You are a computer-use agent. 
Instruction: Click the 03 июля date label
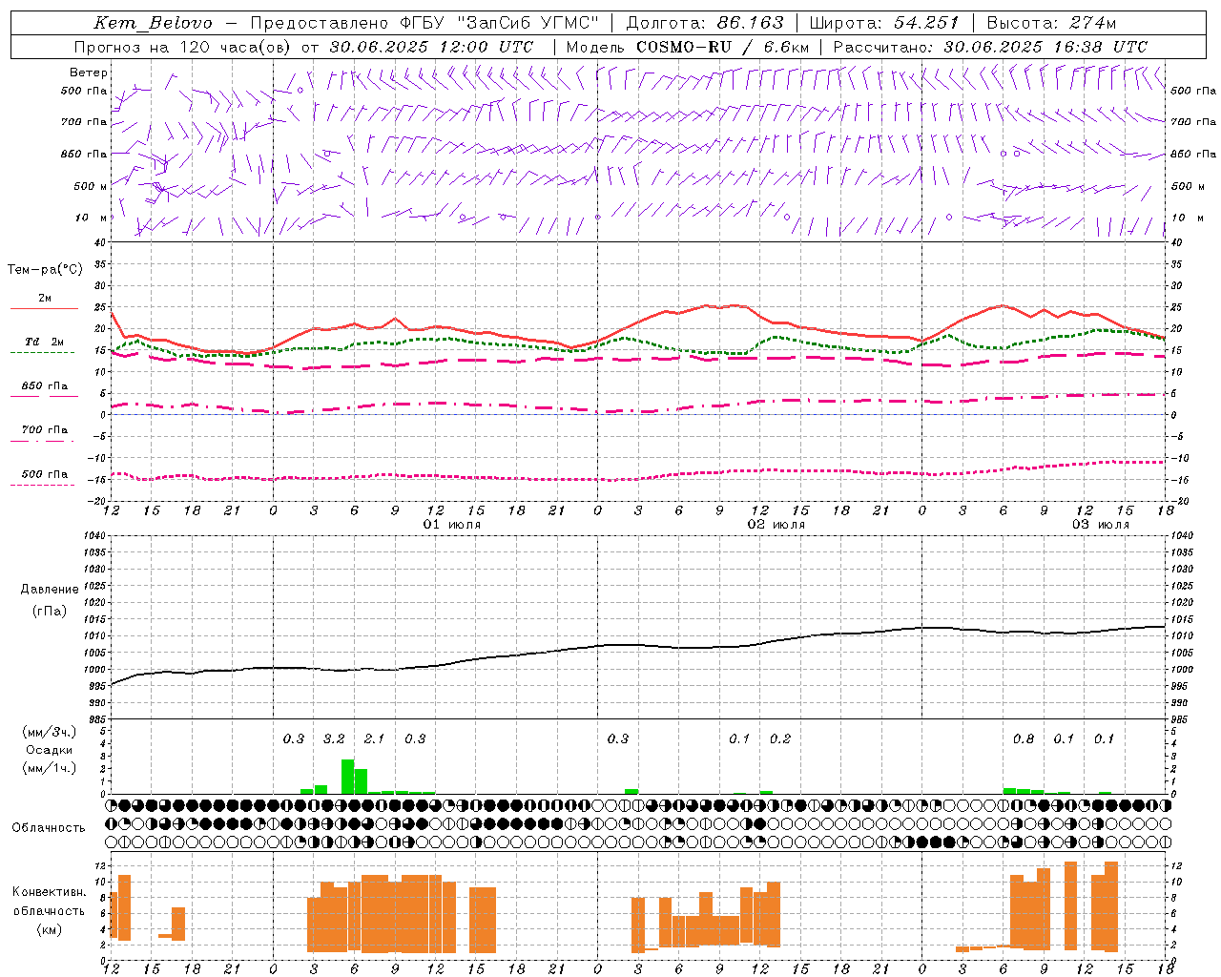(x=1100, y=525)
